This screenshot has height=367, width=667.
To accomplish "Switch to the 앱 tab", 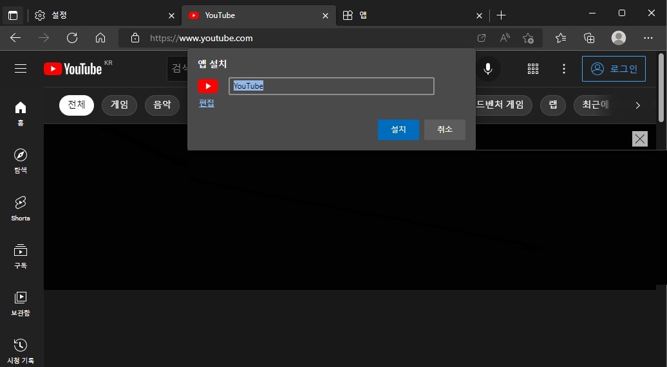I will coord(413,15).
